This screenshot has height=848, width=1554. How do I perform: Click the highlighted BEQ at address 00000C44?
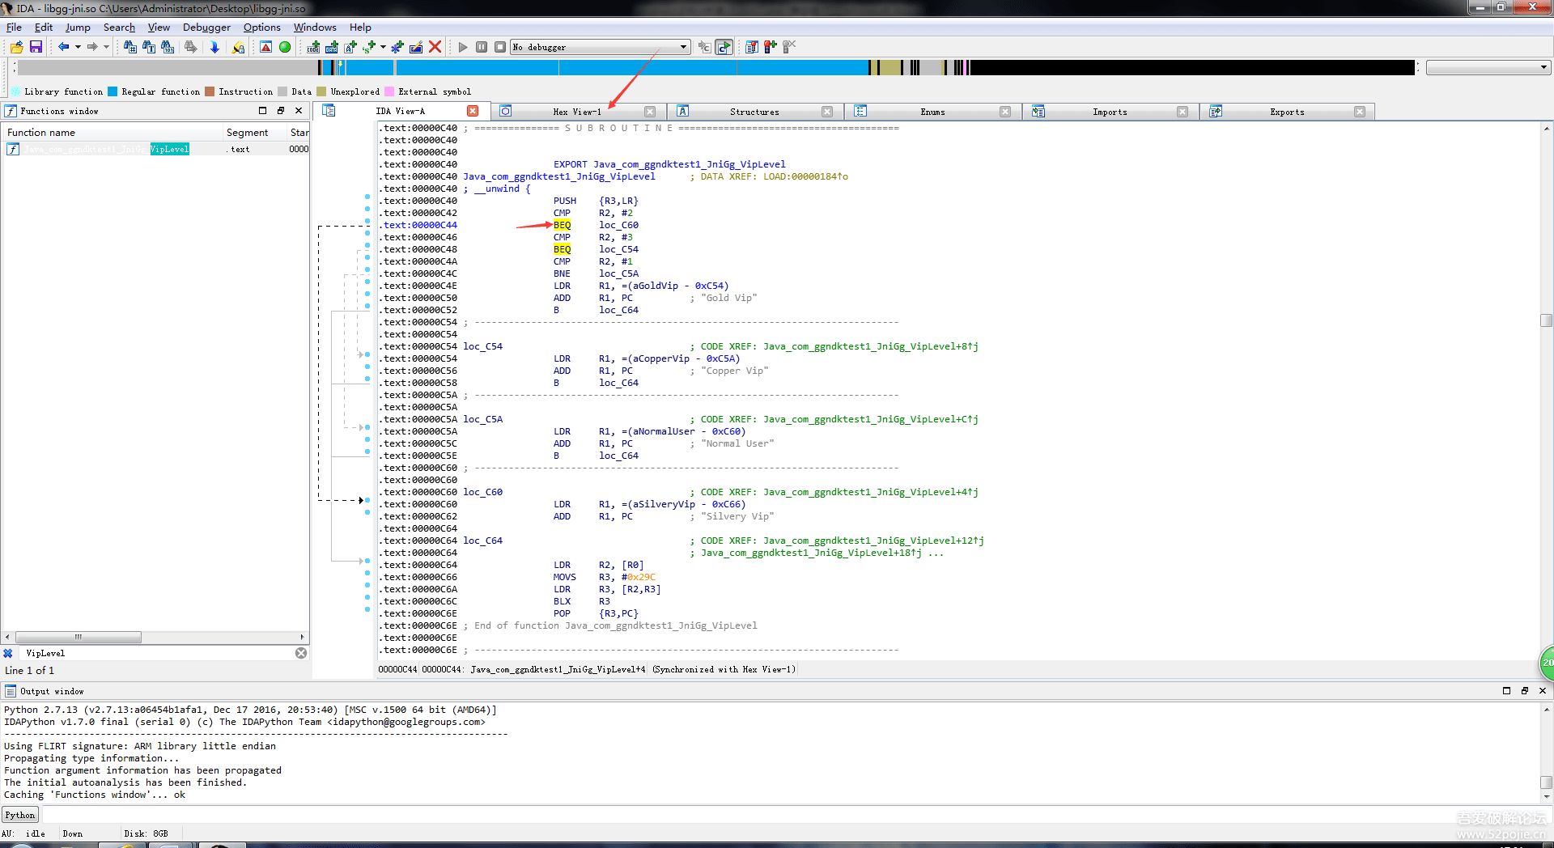coord(562,225)
